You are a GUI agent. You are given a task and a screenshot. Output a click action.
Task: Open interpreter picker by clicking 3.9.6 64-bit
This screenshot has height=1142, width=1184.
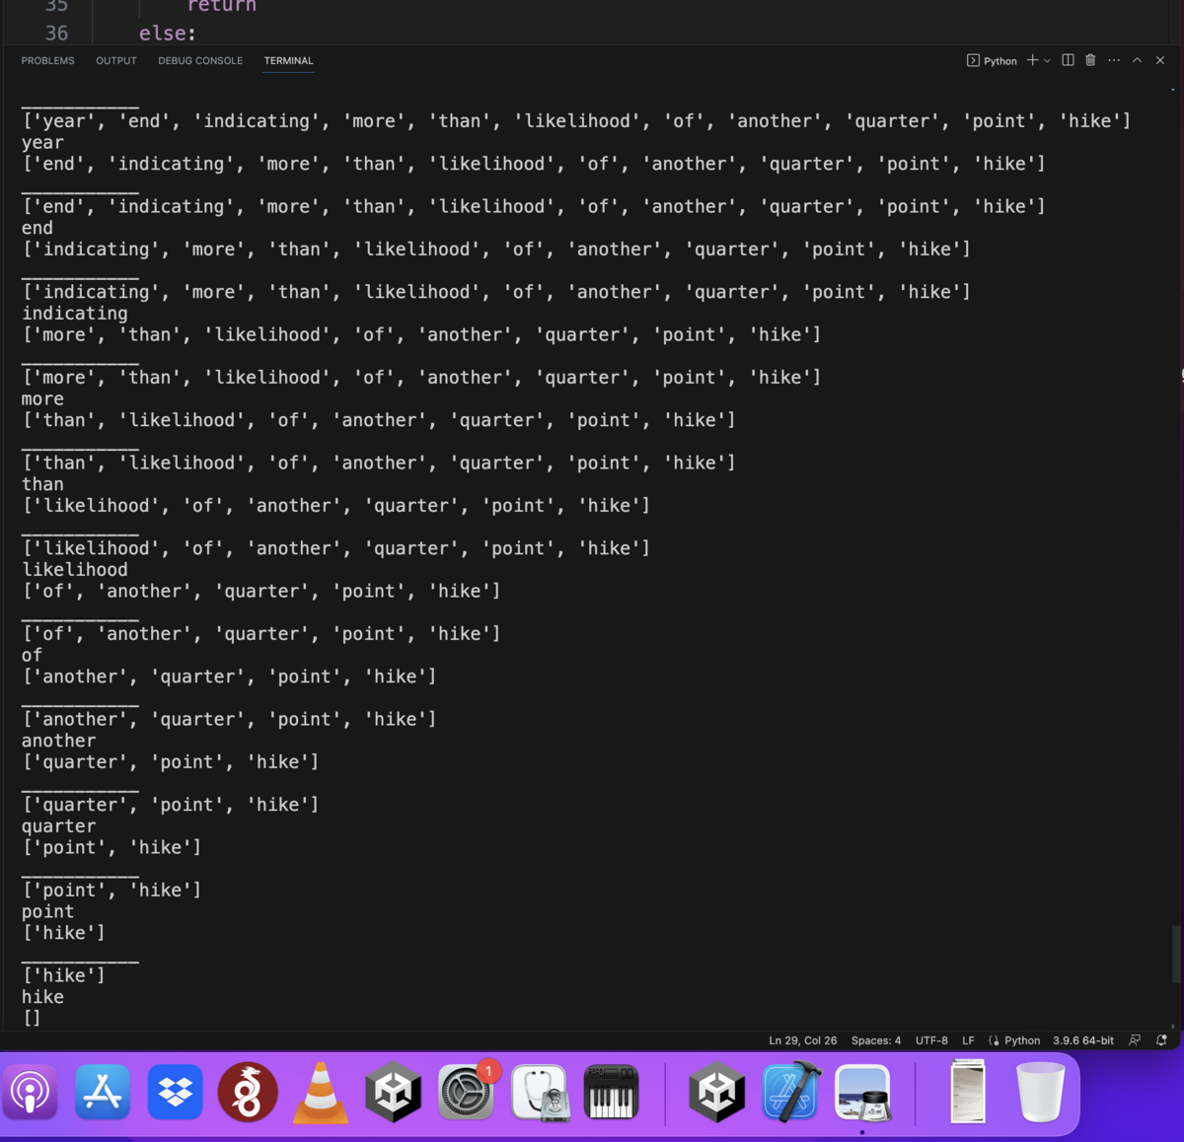tap(1082, 1039)
